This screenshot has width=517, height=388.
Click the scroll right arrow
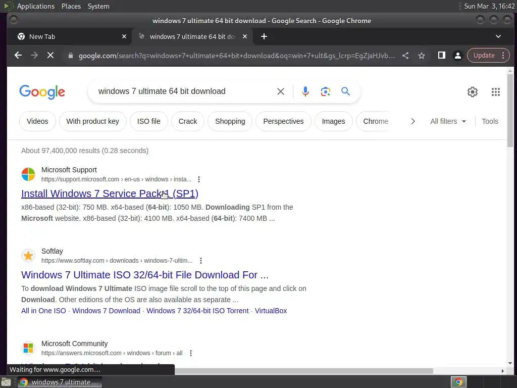pyautogui.click(x=502, y=371)
